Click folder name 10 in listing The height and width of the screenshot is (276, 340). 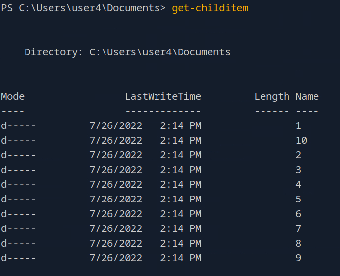click(301, 141)
